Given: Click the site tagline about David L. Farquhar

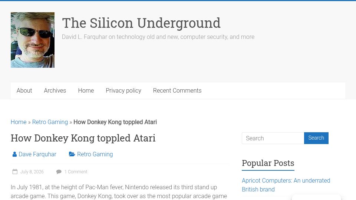Looking at the screenshot, I should [x=158, y=37].
